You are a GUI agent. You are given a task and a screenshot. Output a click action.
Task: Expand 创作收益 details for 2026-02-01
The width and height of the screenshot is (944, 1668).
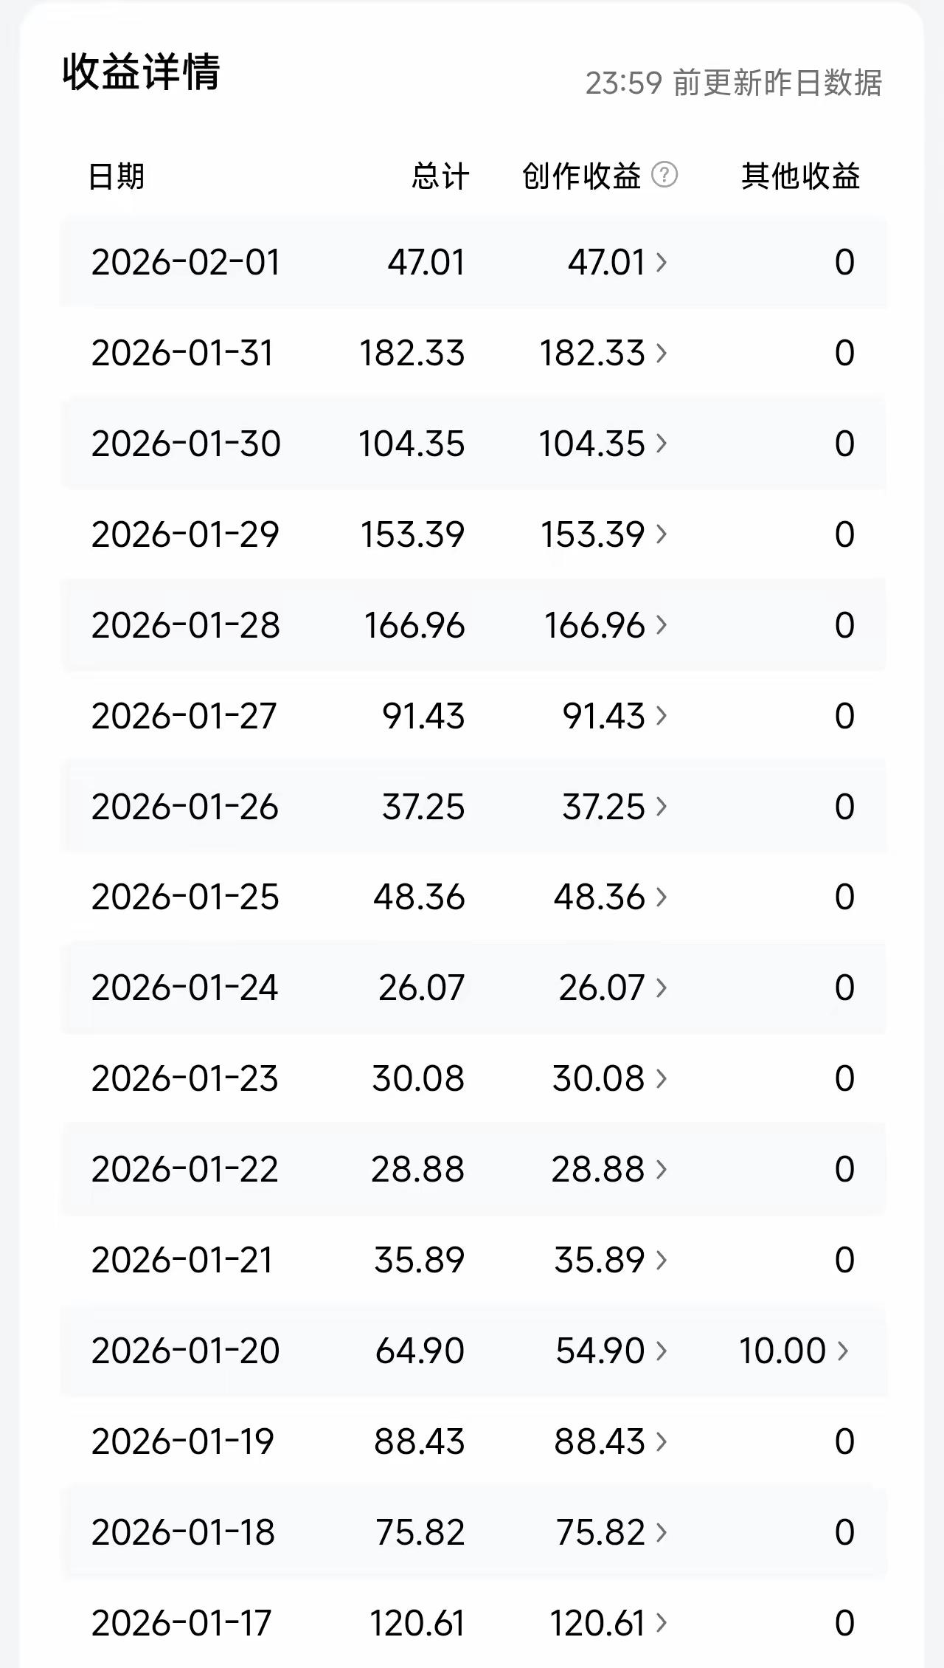pyautogui.click(x=662, y=262)
